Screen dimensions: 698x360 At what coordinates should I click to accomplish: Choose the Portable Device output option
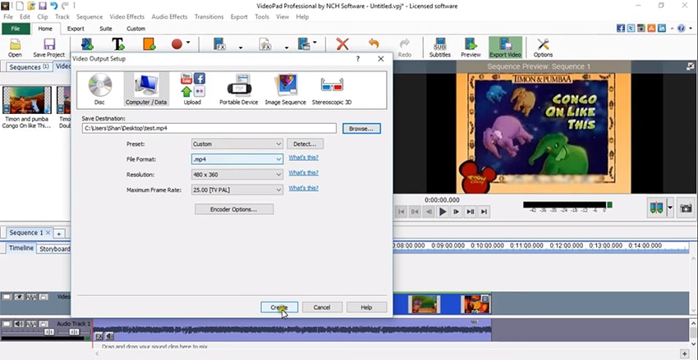[239, 89]
